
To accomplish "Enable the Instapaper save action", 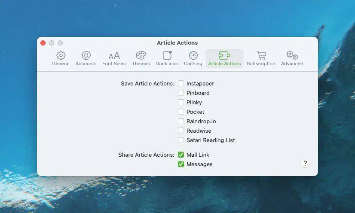I will pyautogui.click(x=181, y=84).
